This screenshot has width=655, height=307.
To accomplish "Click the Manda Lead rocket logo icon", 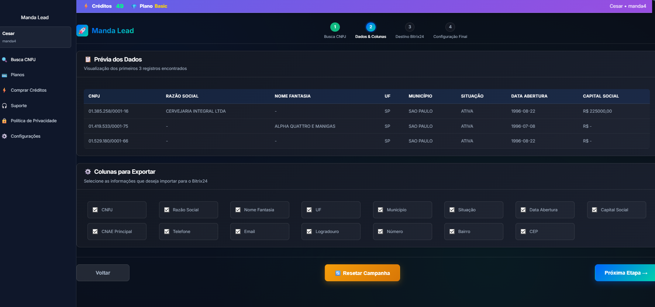I will click(82, 31).
